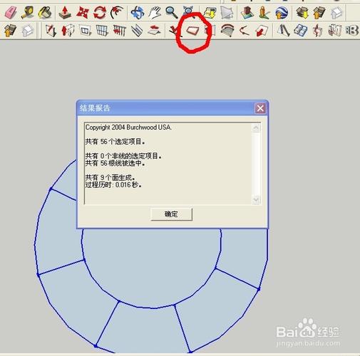The image size is (360, 356).
Task: Click box with orange up arrow in second row
Action: tap(10, 31)
